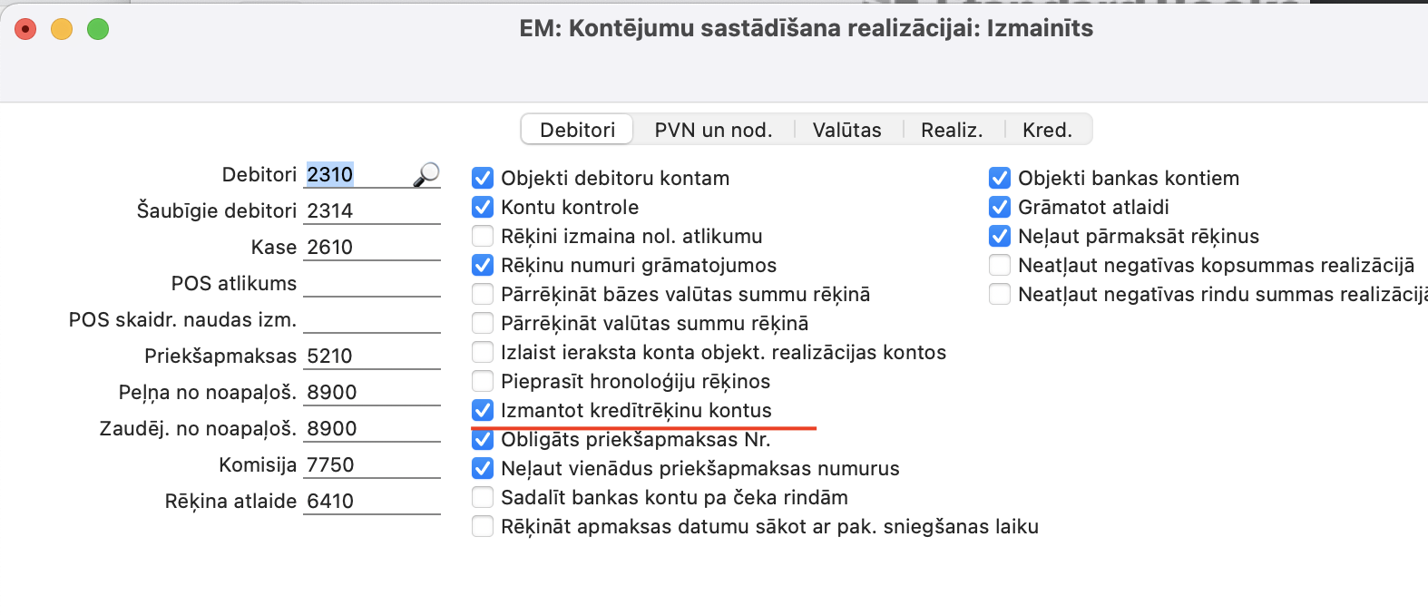This screenshot has height=615, width=1428.
Task: Enable Neatļaut negatīvas kopsummas realizācijā
Action: point(1000,265)
